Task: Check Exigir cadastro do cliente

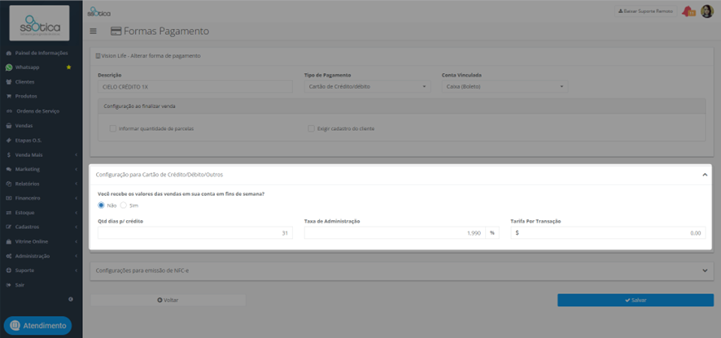Action: pos(311,128)
